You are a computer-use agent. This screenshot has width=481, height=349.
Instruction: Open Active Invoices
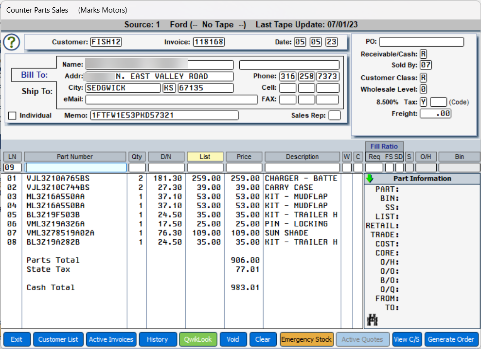(x=111, y=339)
